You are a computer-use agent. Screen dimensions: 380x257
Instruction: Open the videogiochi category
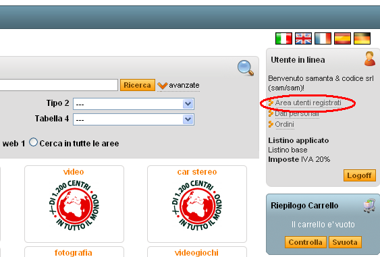point(196,253)
